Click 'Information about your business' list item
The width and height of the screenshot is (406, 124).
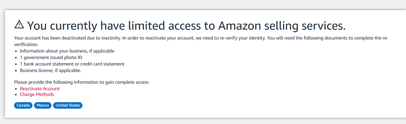tap(67, 51)
